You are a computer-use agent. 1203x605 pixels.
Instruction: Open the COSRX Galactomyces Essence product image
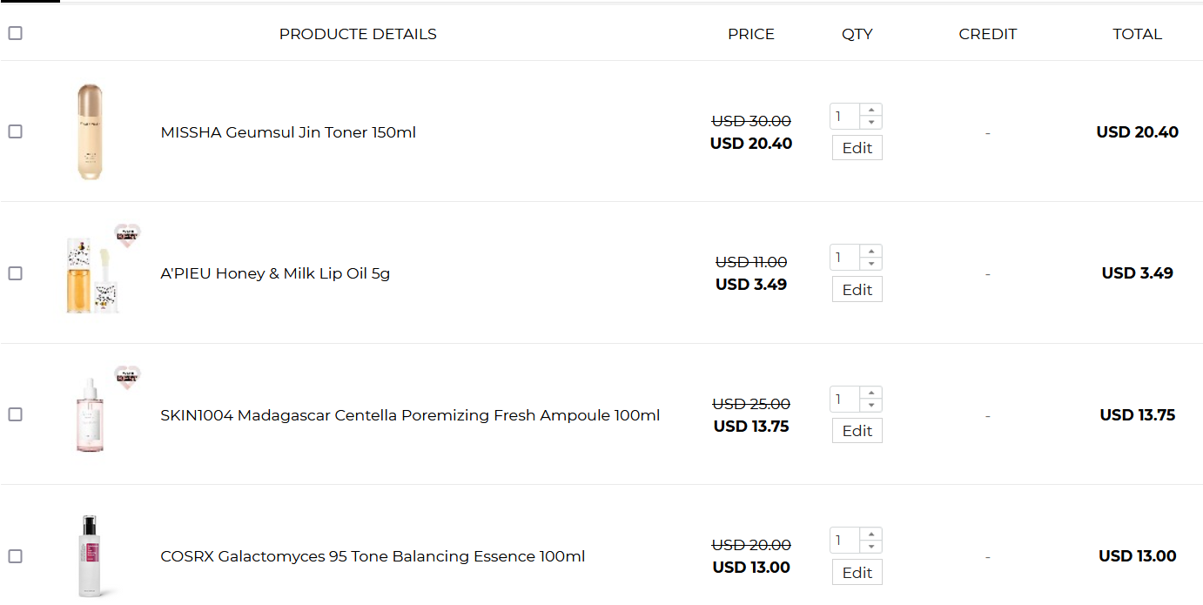[90, 556]
